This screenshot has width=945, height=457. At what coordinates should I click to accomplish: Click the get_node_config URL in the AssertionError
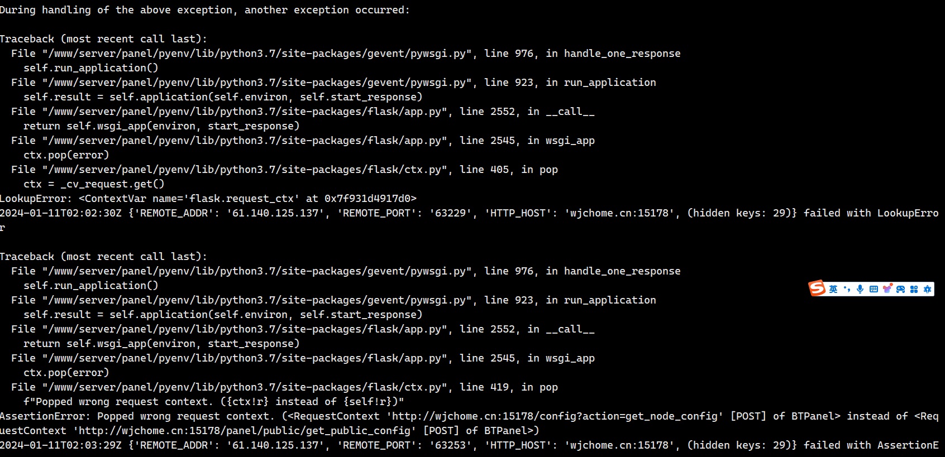(x=555, y=416)
